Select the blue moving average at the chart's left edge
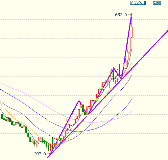This screenshot has height=160, width=168. coord(1,89)
